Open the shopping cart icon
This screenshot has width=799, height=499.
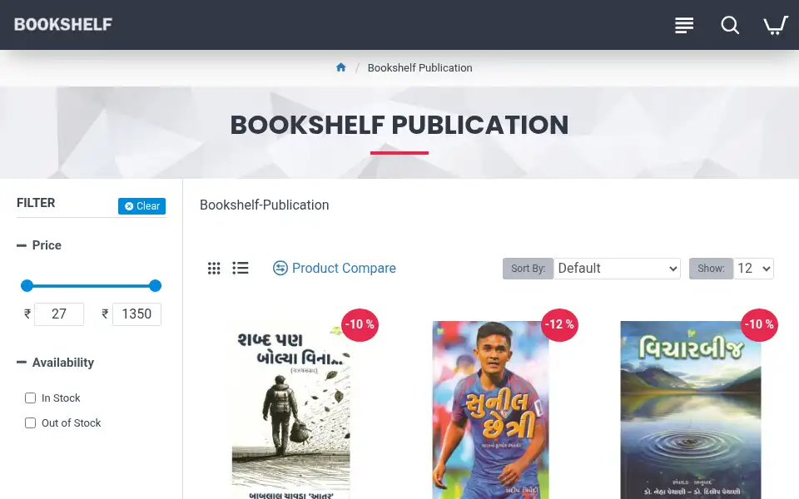pyautogui.click(x=776, y=25)
